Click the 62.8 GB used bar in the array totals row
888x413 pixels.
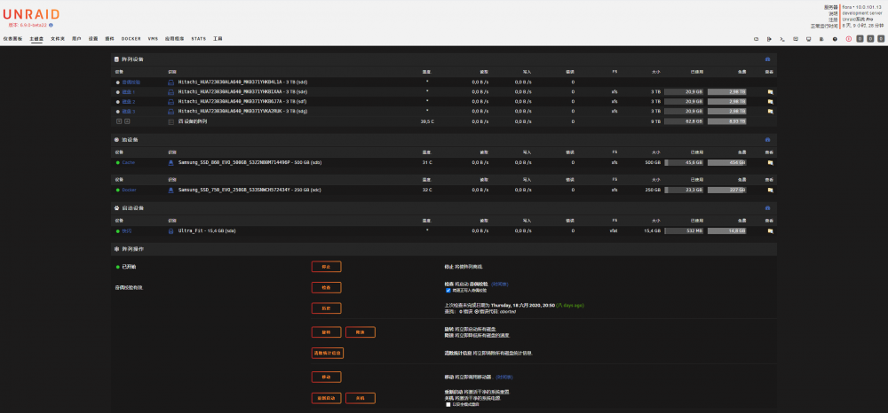click(x=684, y=121)
